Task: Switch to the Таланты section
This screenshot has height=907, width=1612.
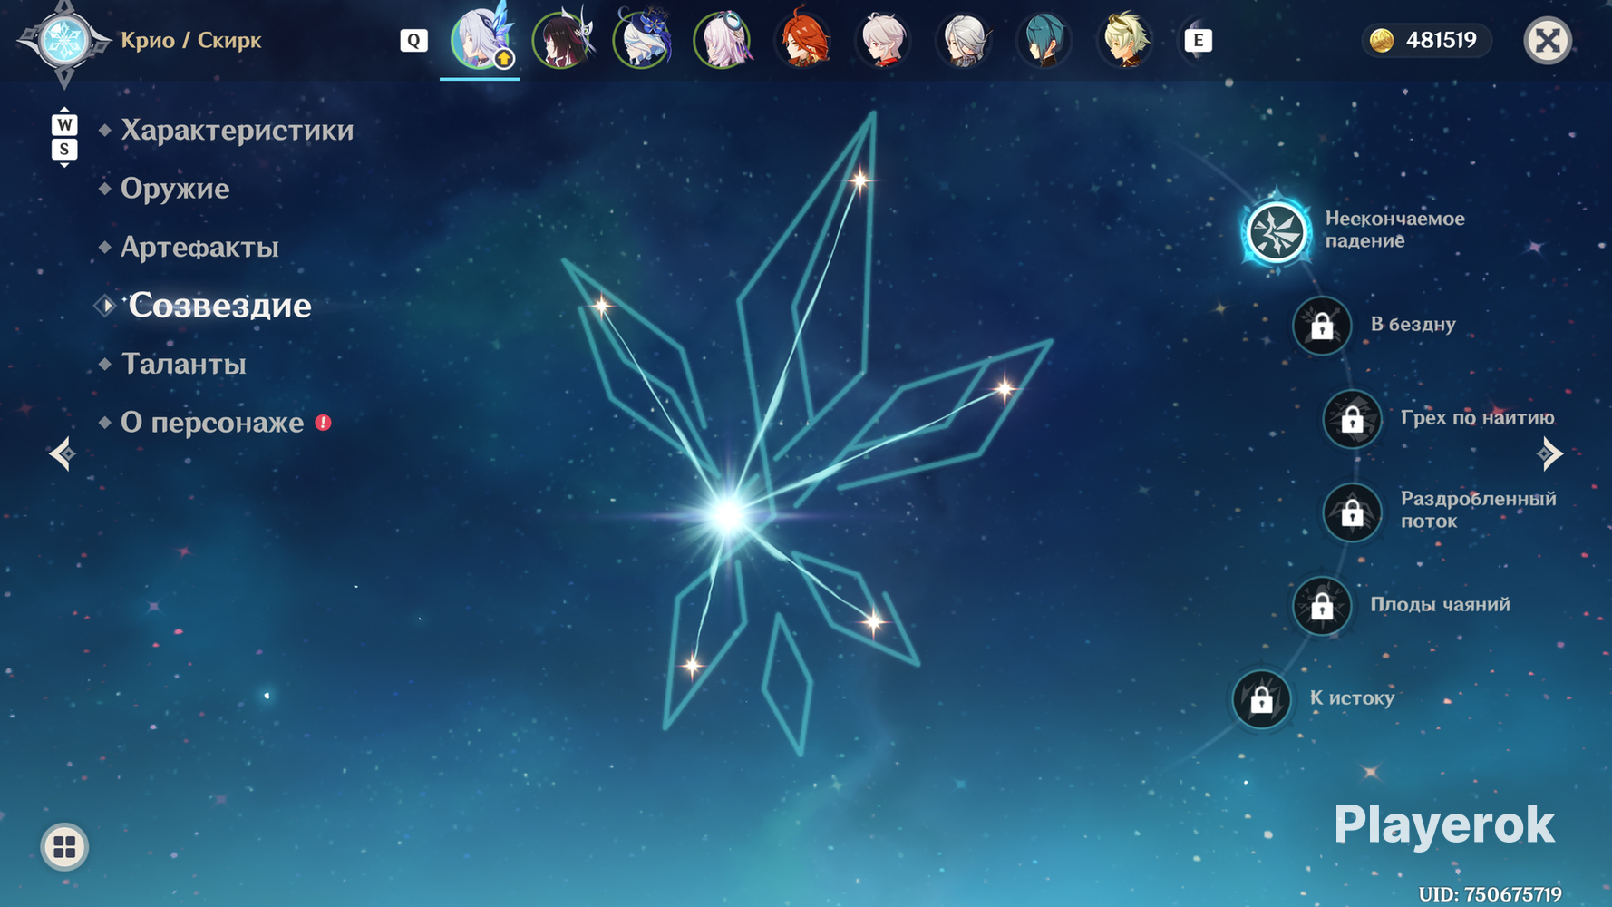Action: pos(183,365)
